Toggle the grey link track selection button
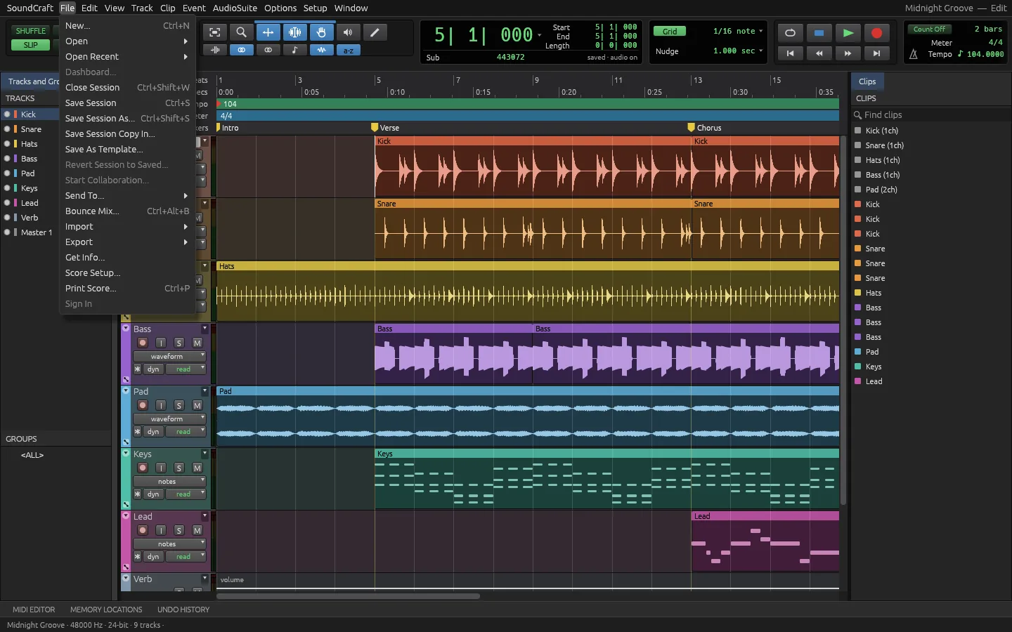The height and width of the screenshot is (632, 1012). click(268, 50)
